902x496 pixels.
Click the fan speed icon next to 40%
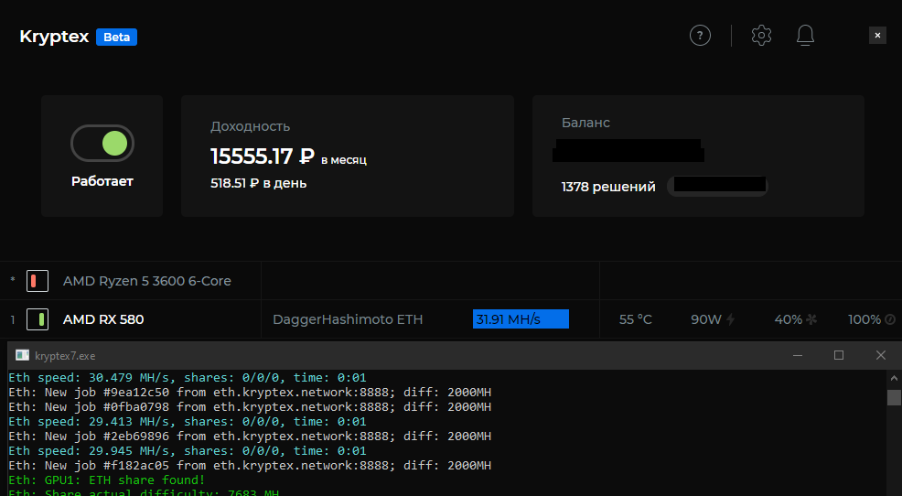[x=811, y=319]
